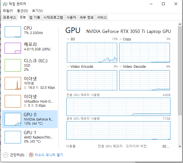Select the GPU 1 AMD Radeon thumbnail
183x163 pixels.
click(x=13, y=137)
